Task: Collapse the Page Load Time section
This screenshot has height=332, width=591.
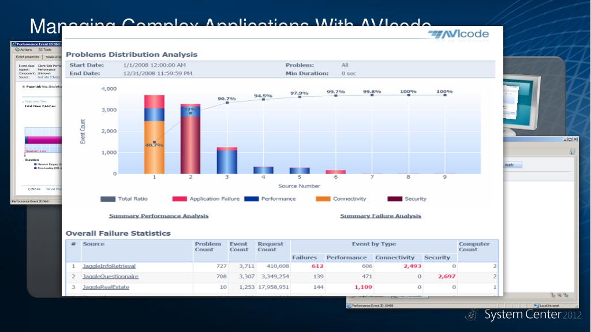Action: pyautogui.click(x=23, y=102)
